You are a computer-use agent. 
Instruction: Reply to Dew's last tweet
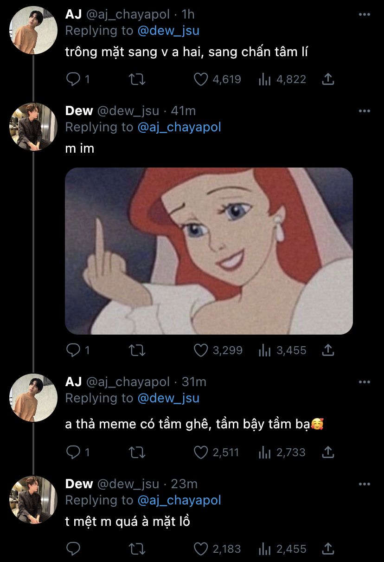click(73, 549)
